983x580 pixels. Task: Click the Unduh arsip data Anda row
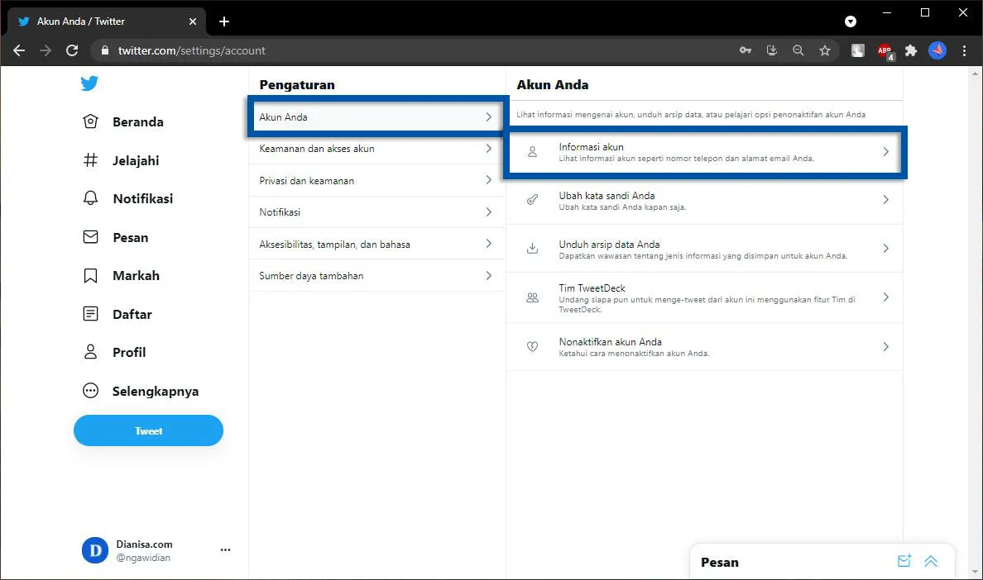coord(705,248)
